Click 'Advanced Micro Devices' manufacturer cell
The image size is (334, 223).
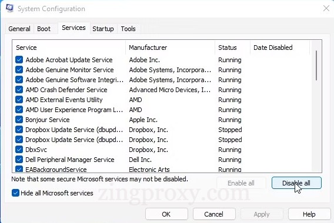pos(170,90)
